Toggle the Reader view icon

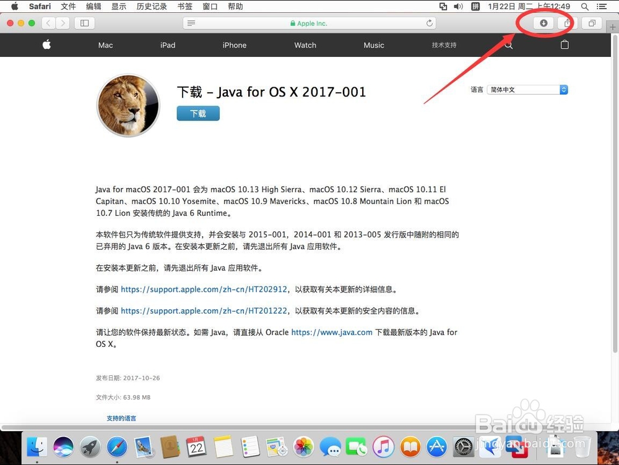(x=191, y=23)
